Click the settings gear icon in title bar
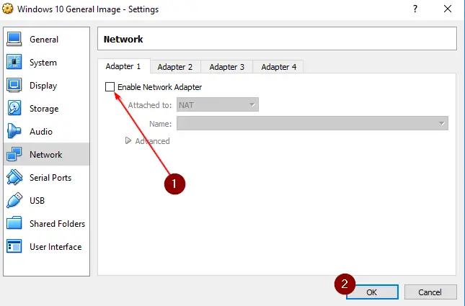 click(x=8, y=9)
